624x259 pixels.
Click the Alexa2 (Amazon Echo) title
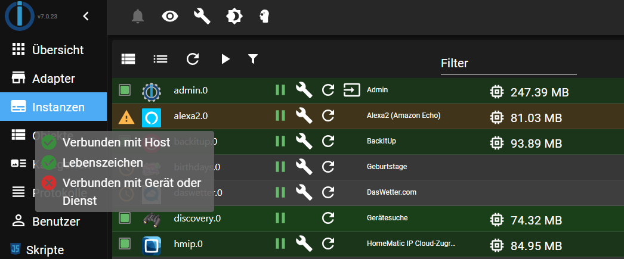(403, 116)
